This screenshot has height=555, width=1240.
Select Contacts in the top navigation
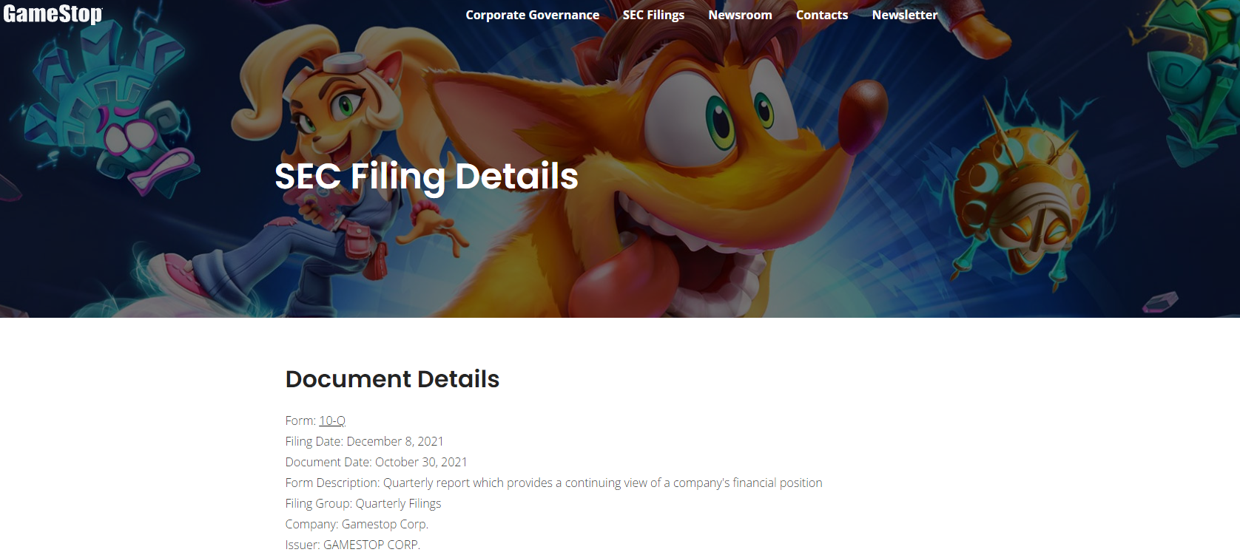pos(822,15)
